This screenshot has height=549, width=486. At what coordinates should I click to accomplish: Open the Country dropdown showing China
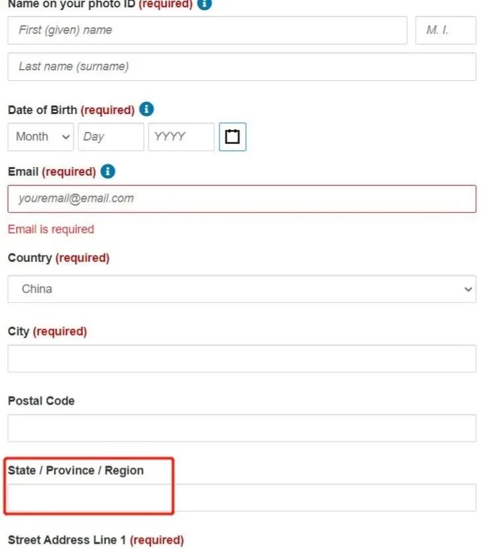(241, 289)
